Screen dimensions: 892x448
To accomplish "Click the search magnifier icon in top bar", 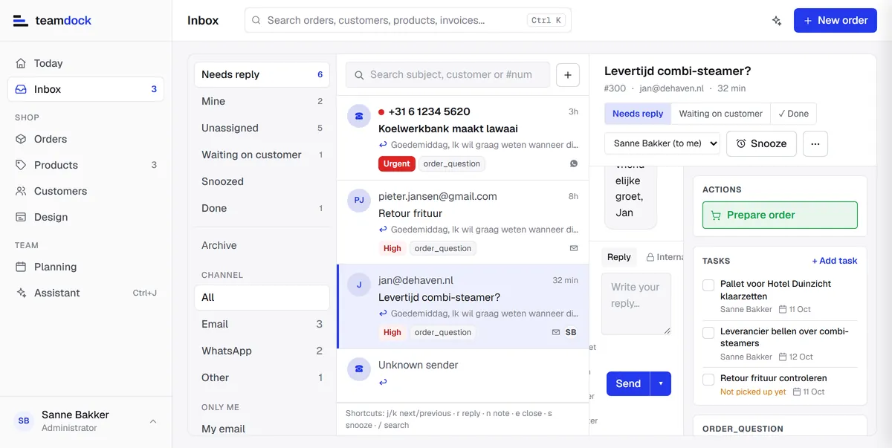I will (256, 21).
